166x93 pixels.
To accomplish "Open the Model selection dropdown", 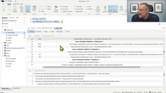I will (13, 24).
